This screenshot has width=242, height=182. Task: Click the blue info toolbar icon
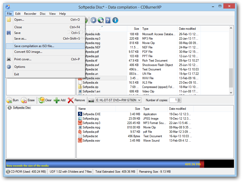(115, 20)
